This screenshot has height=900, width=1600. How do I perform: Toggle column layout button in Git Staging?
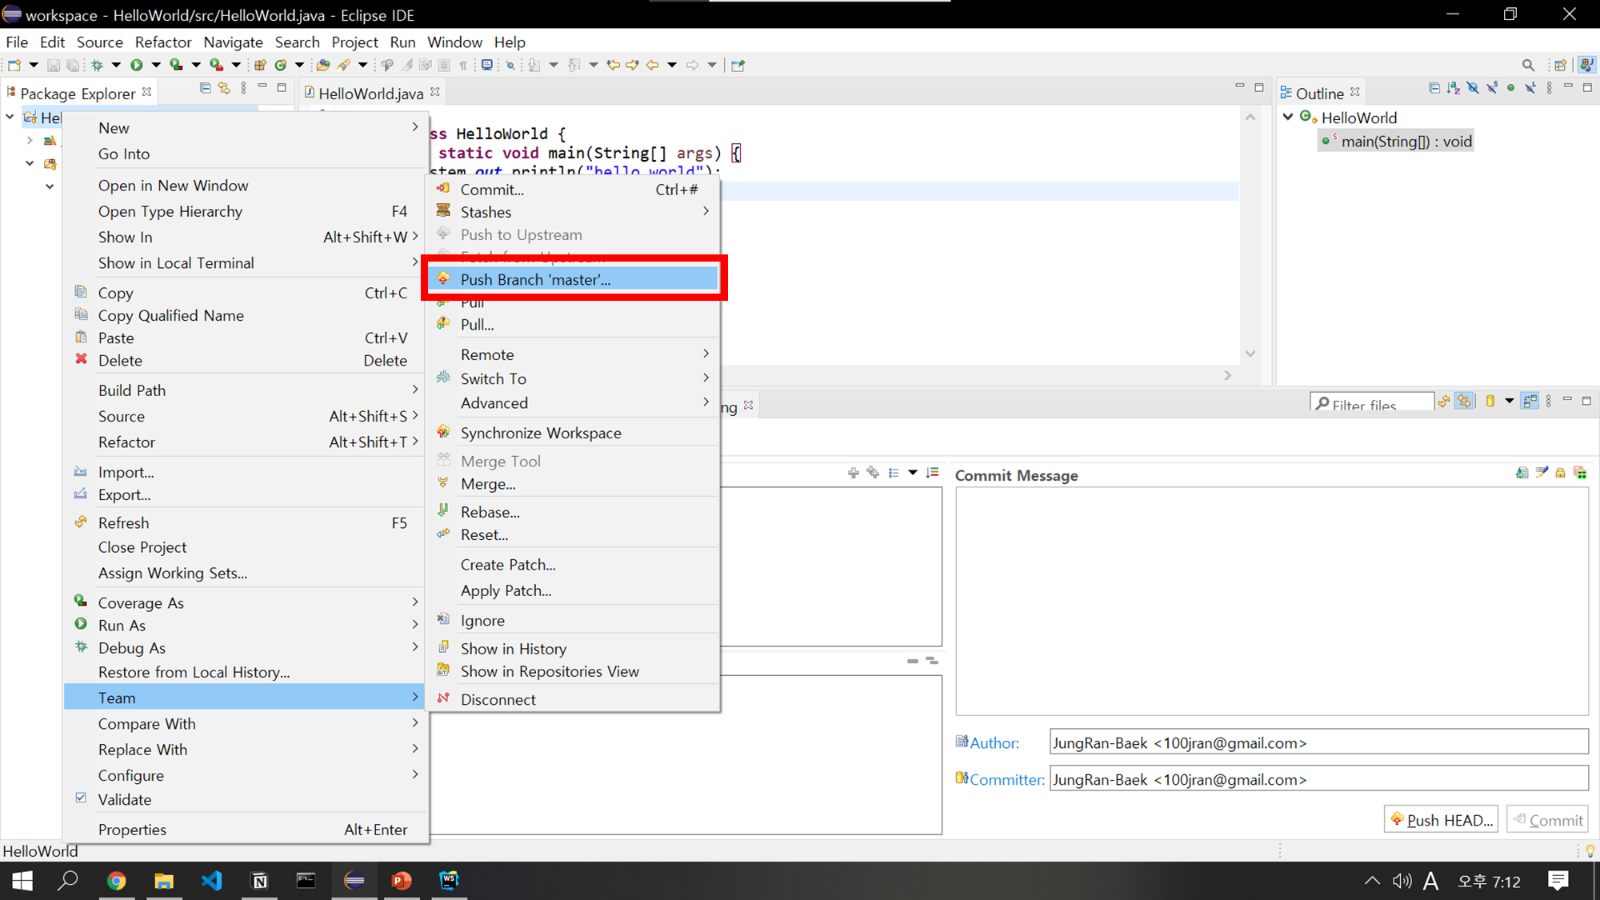[1530, 402]
